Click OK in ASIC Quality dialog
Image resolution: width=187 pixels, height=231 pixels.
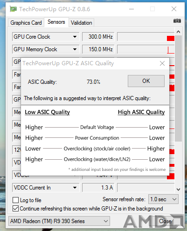[146, 81]
